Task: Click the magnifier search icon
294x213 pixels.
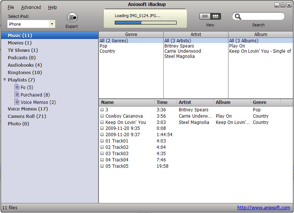Action: (x=238, y=17)
